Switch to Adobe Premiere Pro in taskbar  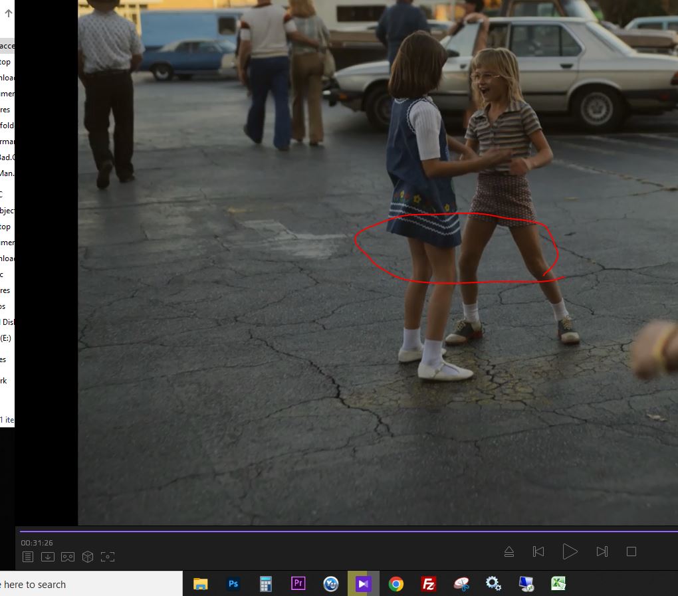(298, 584)
